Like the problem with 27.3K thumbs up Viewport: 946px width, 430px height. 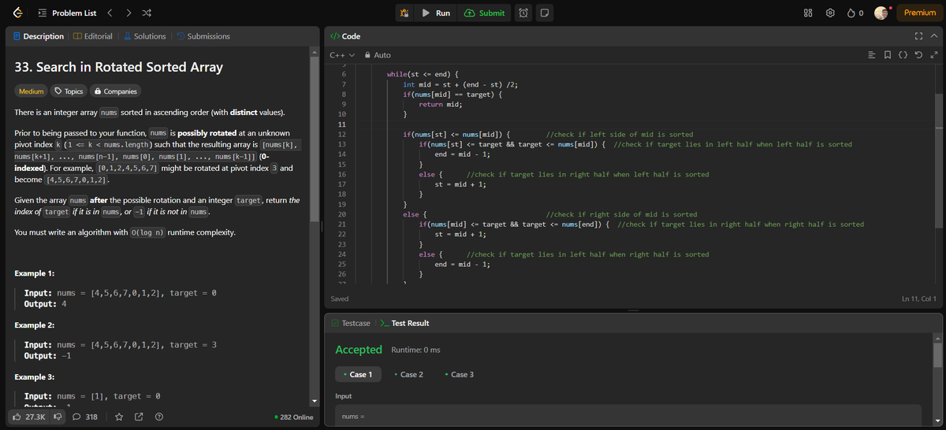[29, 416]
